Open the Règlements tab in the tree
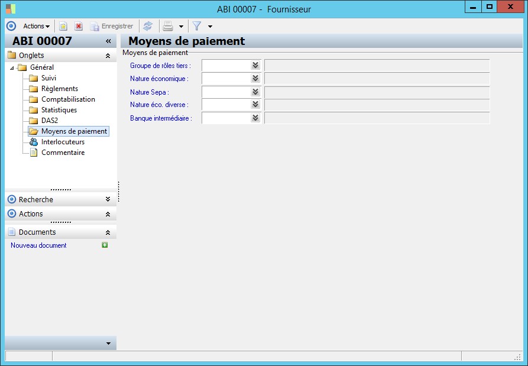 coord(60,89)
